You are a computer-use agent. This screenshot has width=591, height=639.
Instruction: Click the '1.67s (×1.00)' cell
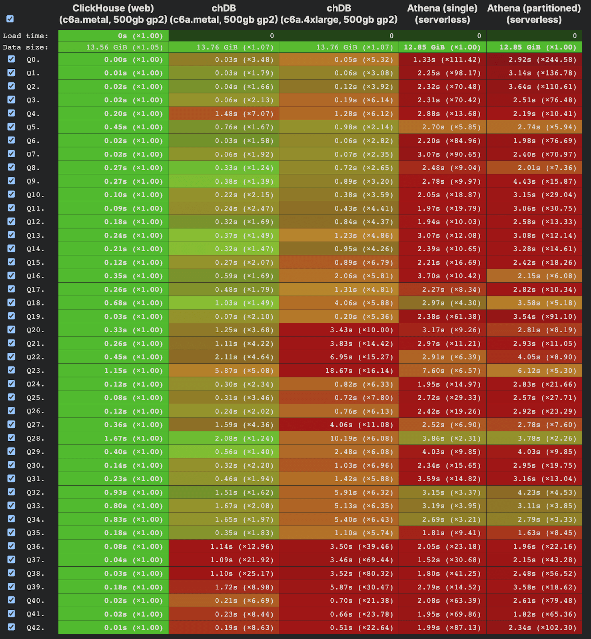point(114,439)
